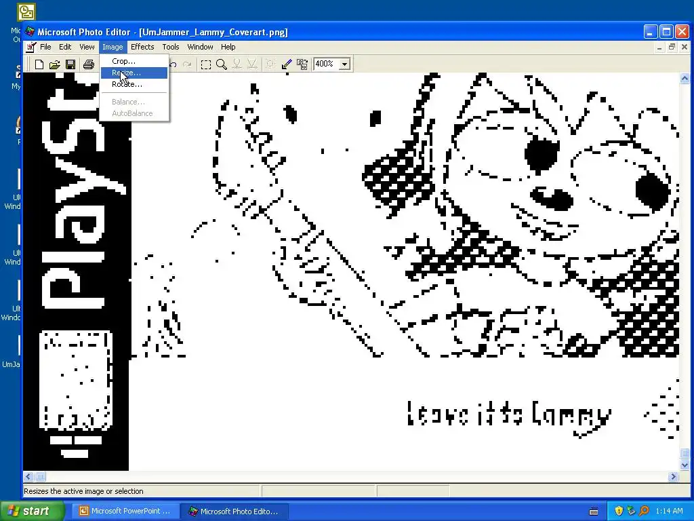Click the yellow security shield tray icon
Image resolution: width=694 pixels, height=521 pixels.
coord(619,511)
